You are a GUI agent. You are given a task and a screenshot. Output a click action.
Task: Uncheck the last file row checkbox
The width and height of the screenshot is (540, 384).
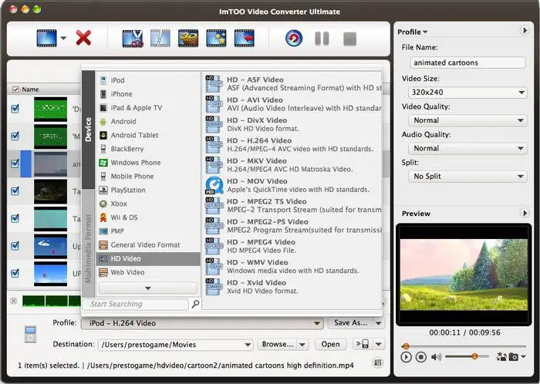(15, 273)
